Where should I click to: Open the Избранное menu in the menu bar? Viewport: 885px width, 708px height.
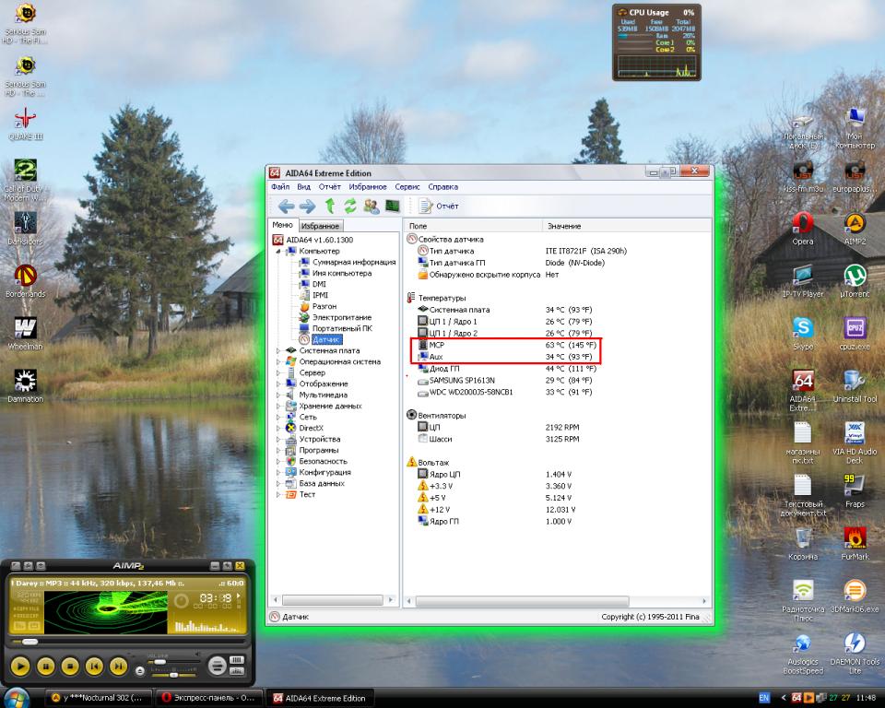tap(368, 187)
